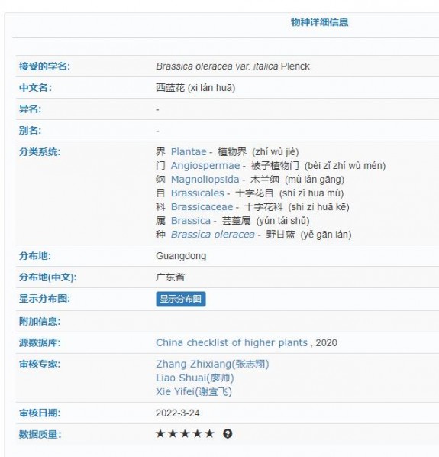Click the five-star data quality rating
The height and width of the screenshot is (457, 439).
[186, 433]
